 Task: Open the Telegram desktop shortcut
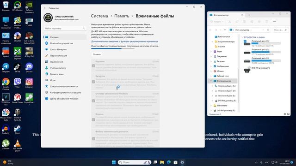pos(6,68)
